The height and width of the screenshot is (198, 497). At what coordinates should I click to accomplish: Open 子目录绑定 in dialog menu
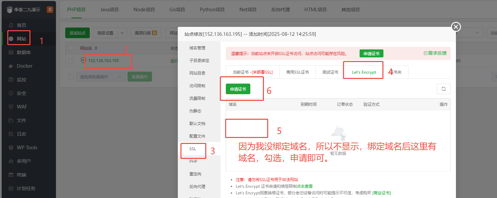[x=199, y=61]
